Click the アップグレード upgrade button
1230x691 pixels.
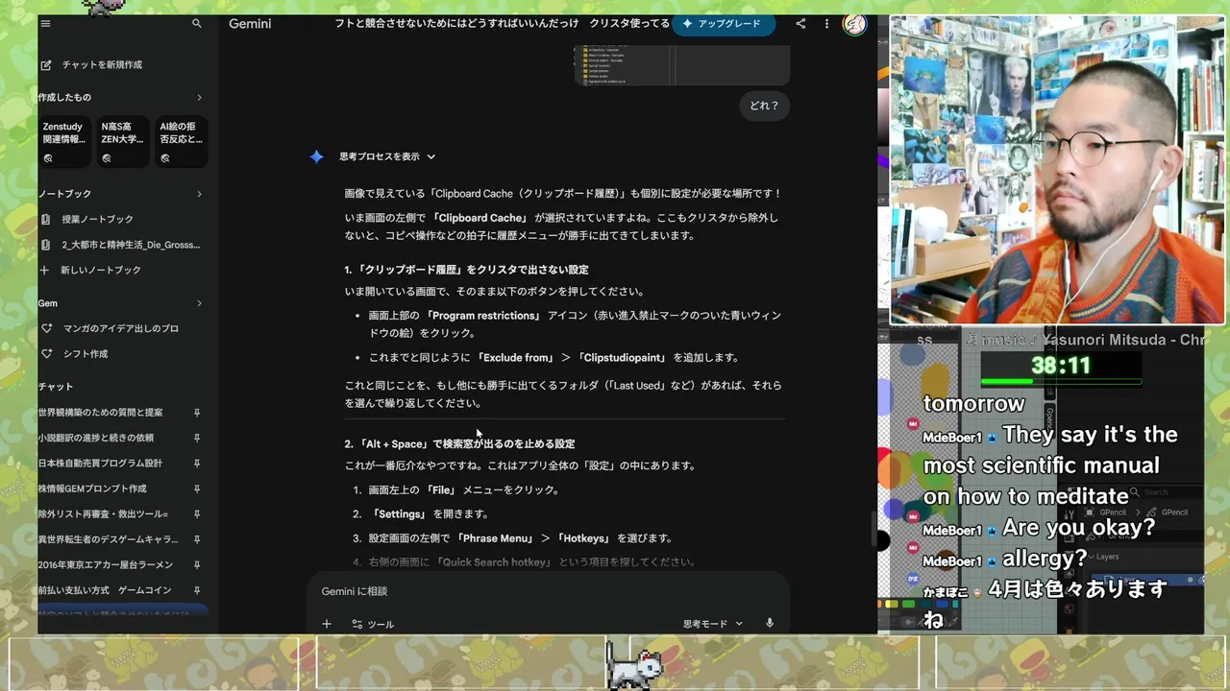pyautogui.click(x=724, y=24)
